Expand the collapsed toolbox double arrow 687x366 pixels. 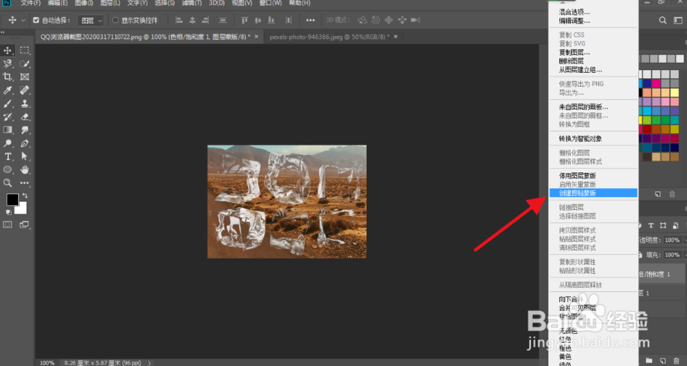pyautogui.click(x=3, y=33)
